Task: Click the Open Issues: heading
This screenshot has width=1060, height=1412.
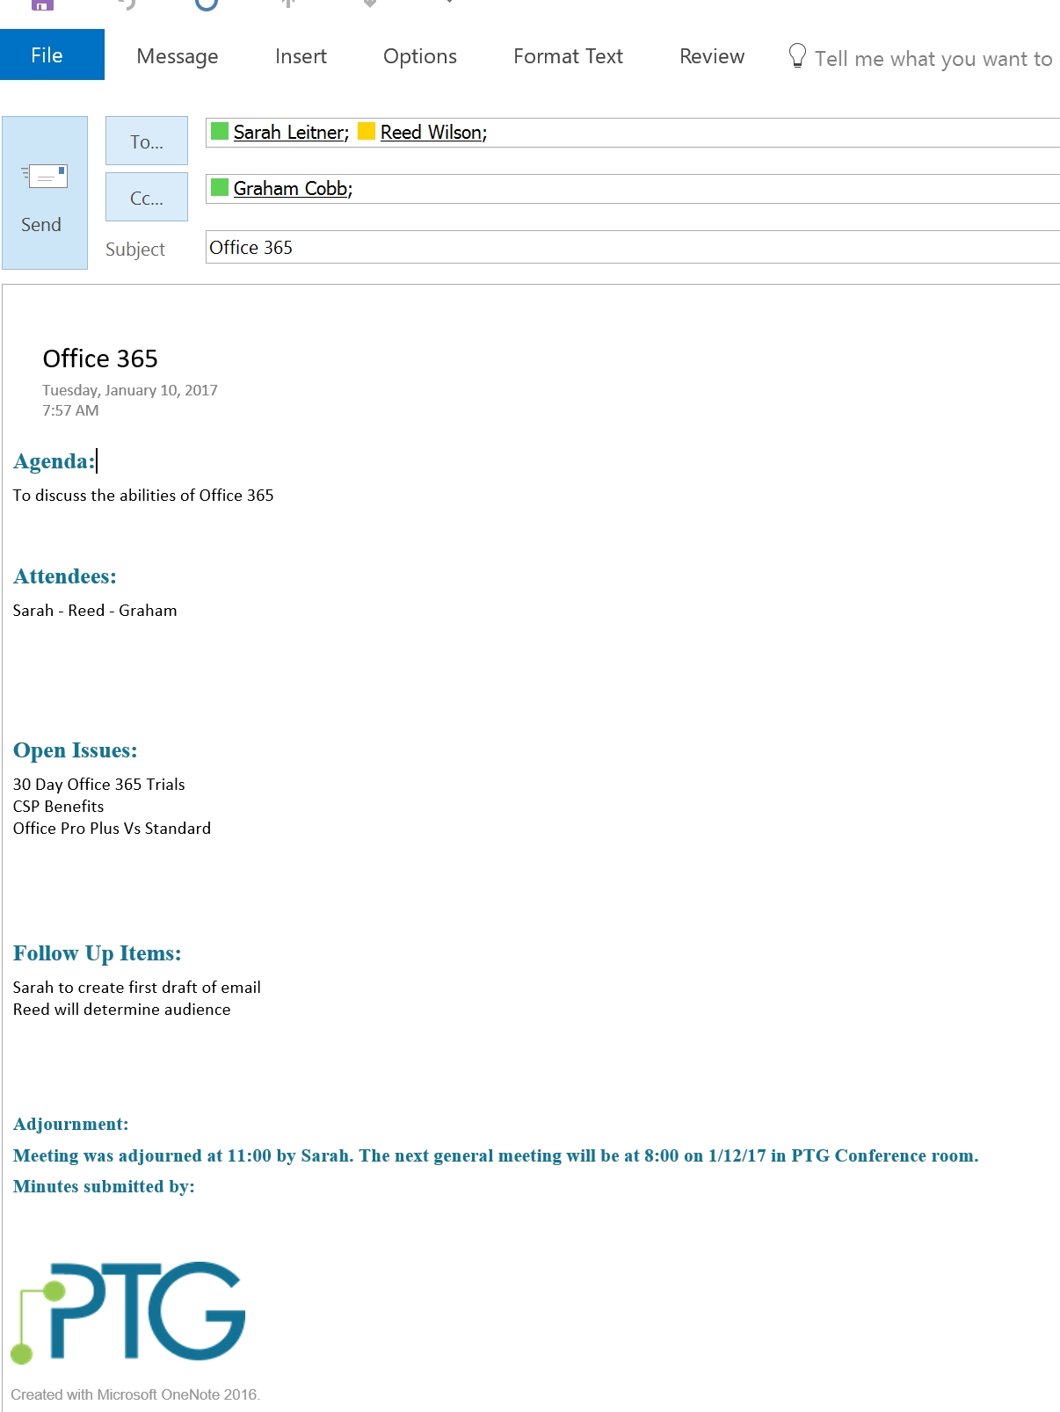Action: coord(76,750)
